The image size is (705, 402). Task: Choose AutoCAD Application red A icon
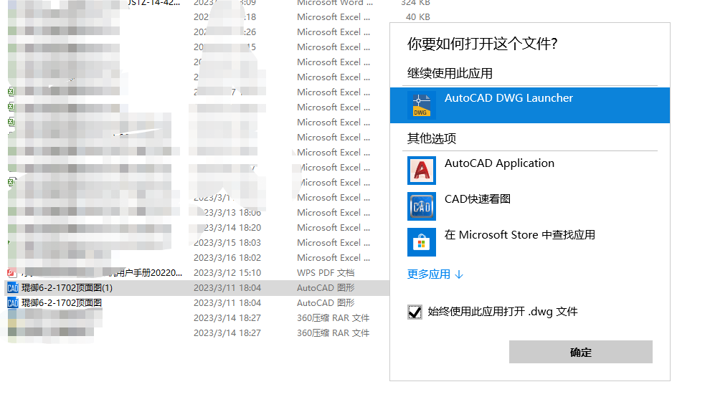pos(421,171)
